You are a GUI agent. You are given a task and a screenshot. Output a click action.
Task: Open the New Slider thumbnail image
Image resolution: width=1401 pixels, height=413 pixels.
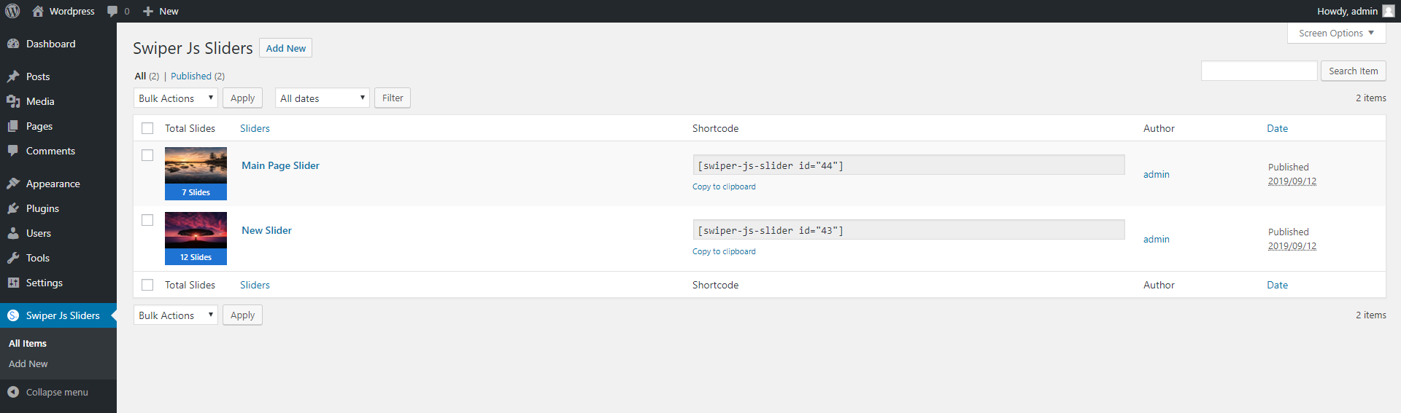tap(196, 231)
